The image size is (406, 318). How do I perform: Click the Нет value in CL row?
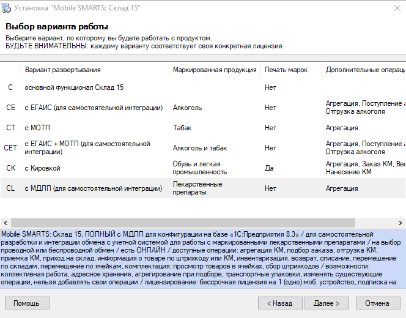pos(270,188)
